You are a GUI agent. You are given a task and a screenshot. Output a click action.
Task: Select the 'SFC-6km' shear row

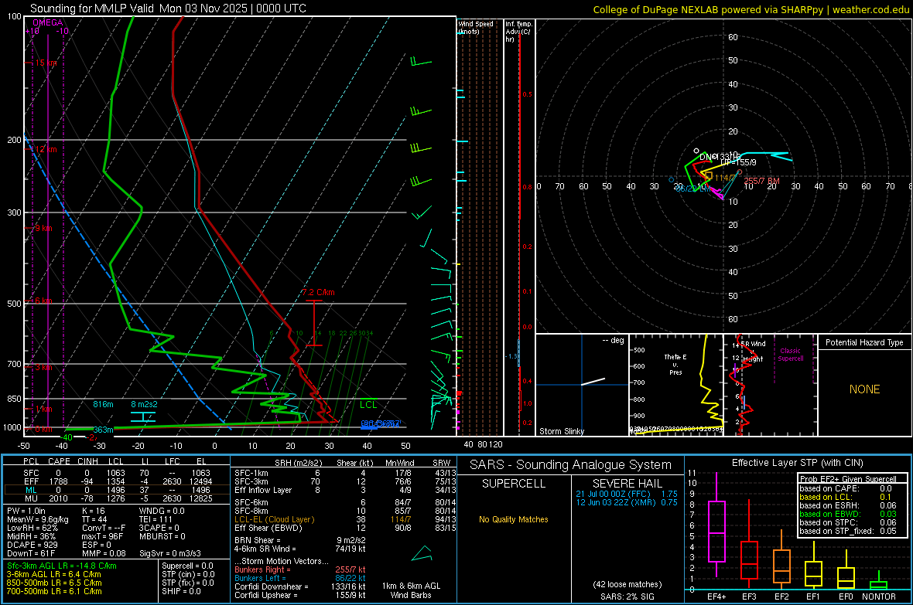click(344, 502)
